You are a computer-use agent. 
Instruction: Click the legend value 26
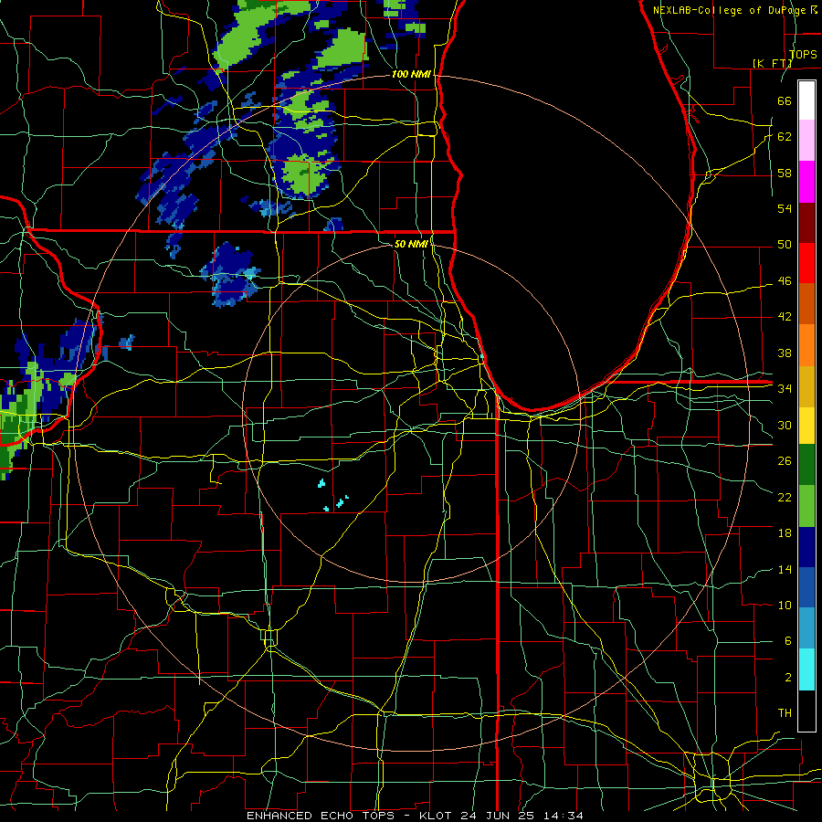coord(785,461)
